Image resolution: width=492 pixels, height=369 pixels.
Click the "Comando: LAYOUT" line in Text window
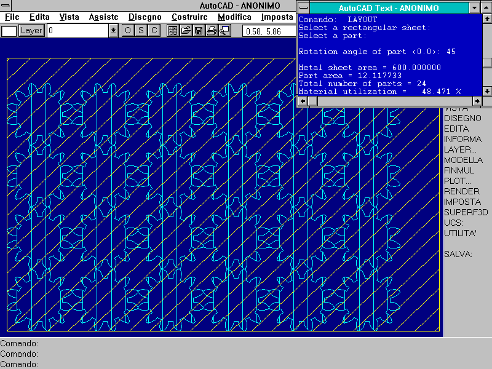(x=338, y=20)
